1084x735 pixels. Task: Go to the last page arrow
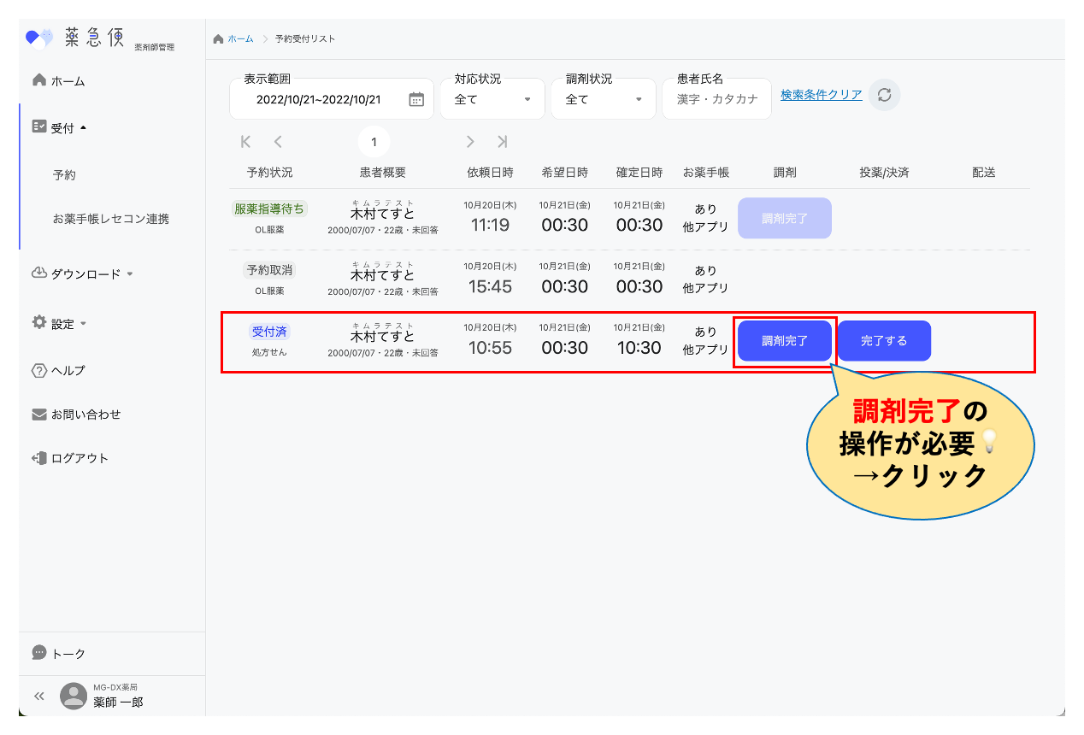pyautogui.click(x=503, y=142)
